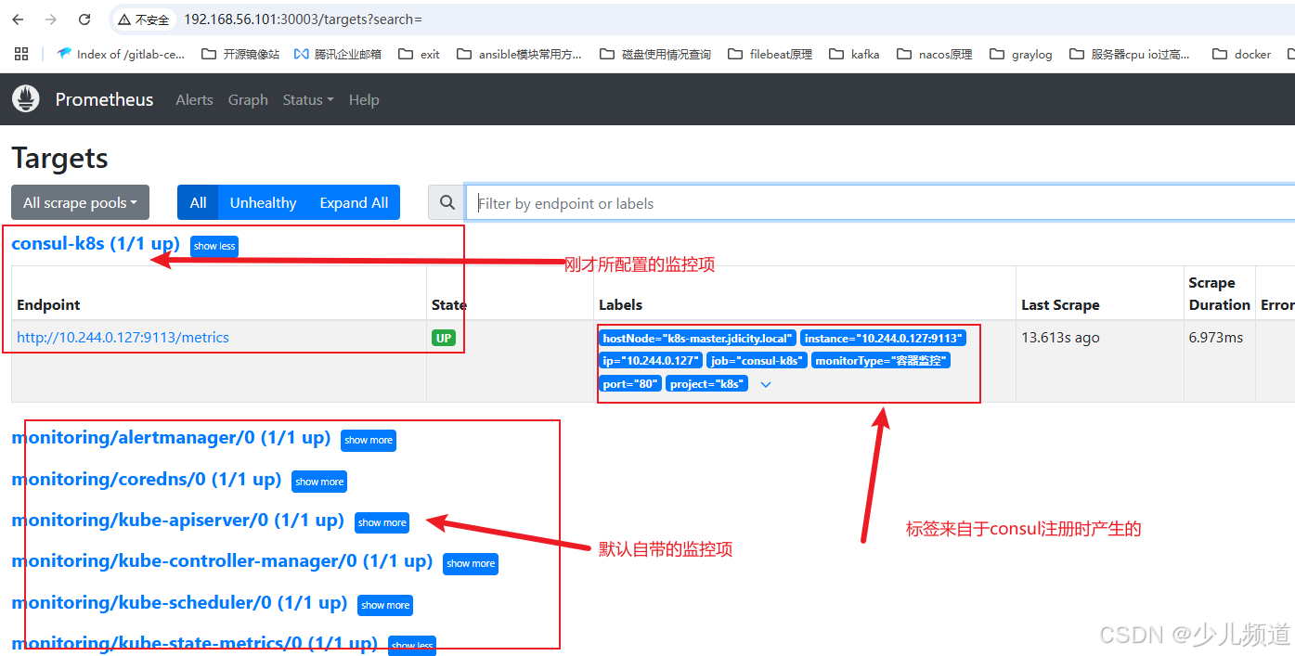The width and height of the screenshot is (1295, 656).
Task: Click the monitoring/kube-scheduler/0 heading
Action: tap(179, 602)
